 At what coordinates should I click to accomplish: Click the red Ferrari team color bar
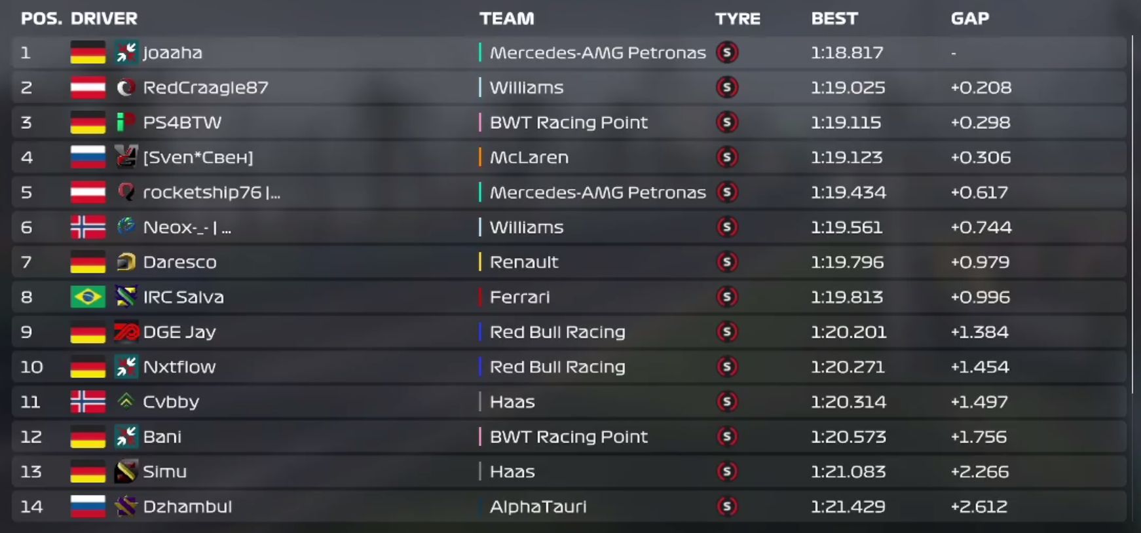[x=480, y=297]
